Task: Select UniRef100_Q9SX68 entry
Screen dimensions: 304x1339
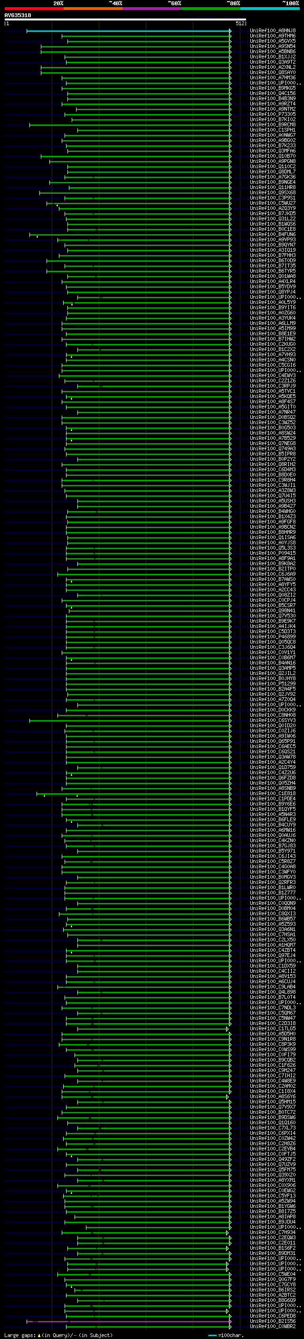Action: coord(273,193)
